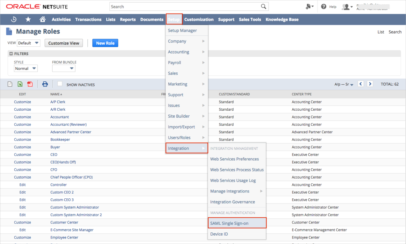Screen dimensions: 406x244
Task: Open the View Default dropdown
Action: [x=29, y=43]
